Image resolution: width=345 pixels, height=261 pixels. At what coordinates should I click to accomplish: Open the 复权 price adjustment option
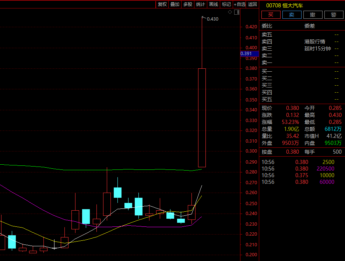coord(162,4)
